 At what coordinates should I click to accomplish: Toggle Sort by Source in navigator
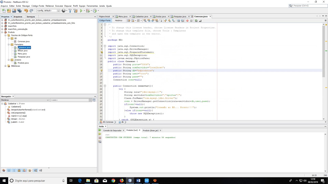click(x=40, y=170)
